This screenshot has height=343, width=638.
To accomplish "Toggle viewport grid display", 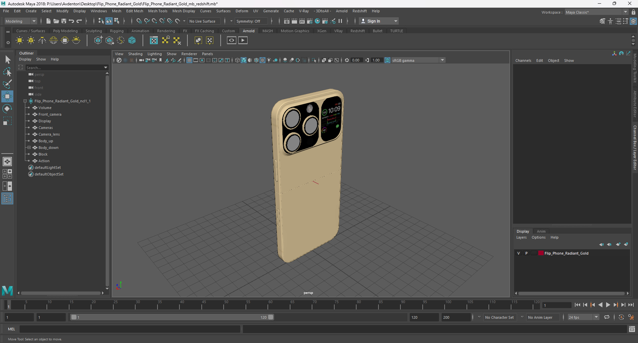I will tap(189, 60).
